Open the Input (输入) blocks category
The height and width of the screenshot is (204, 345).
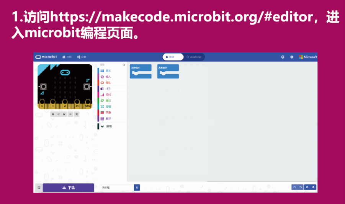point(112,77)
